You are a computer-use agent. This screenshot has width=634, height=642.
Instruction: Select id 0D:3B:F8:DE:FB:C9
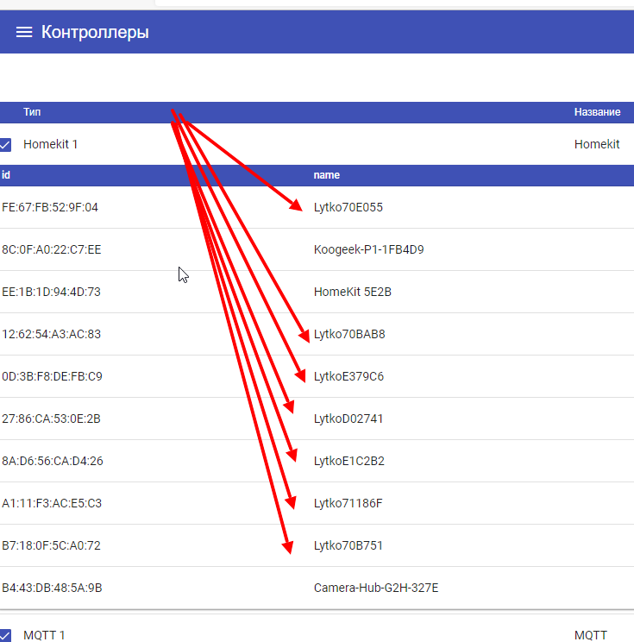pos(52,376)
